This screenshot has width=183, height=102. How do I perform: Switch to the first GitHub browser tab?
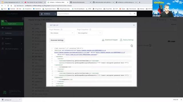point(81,2)
